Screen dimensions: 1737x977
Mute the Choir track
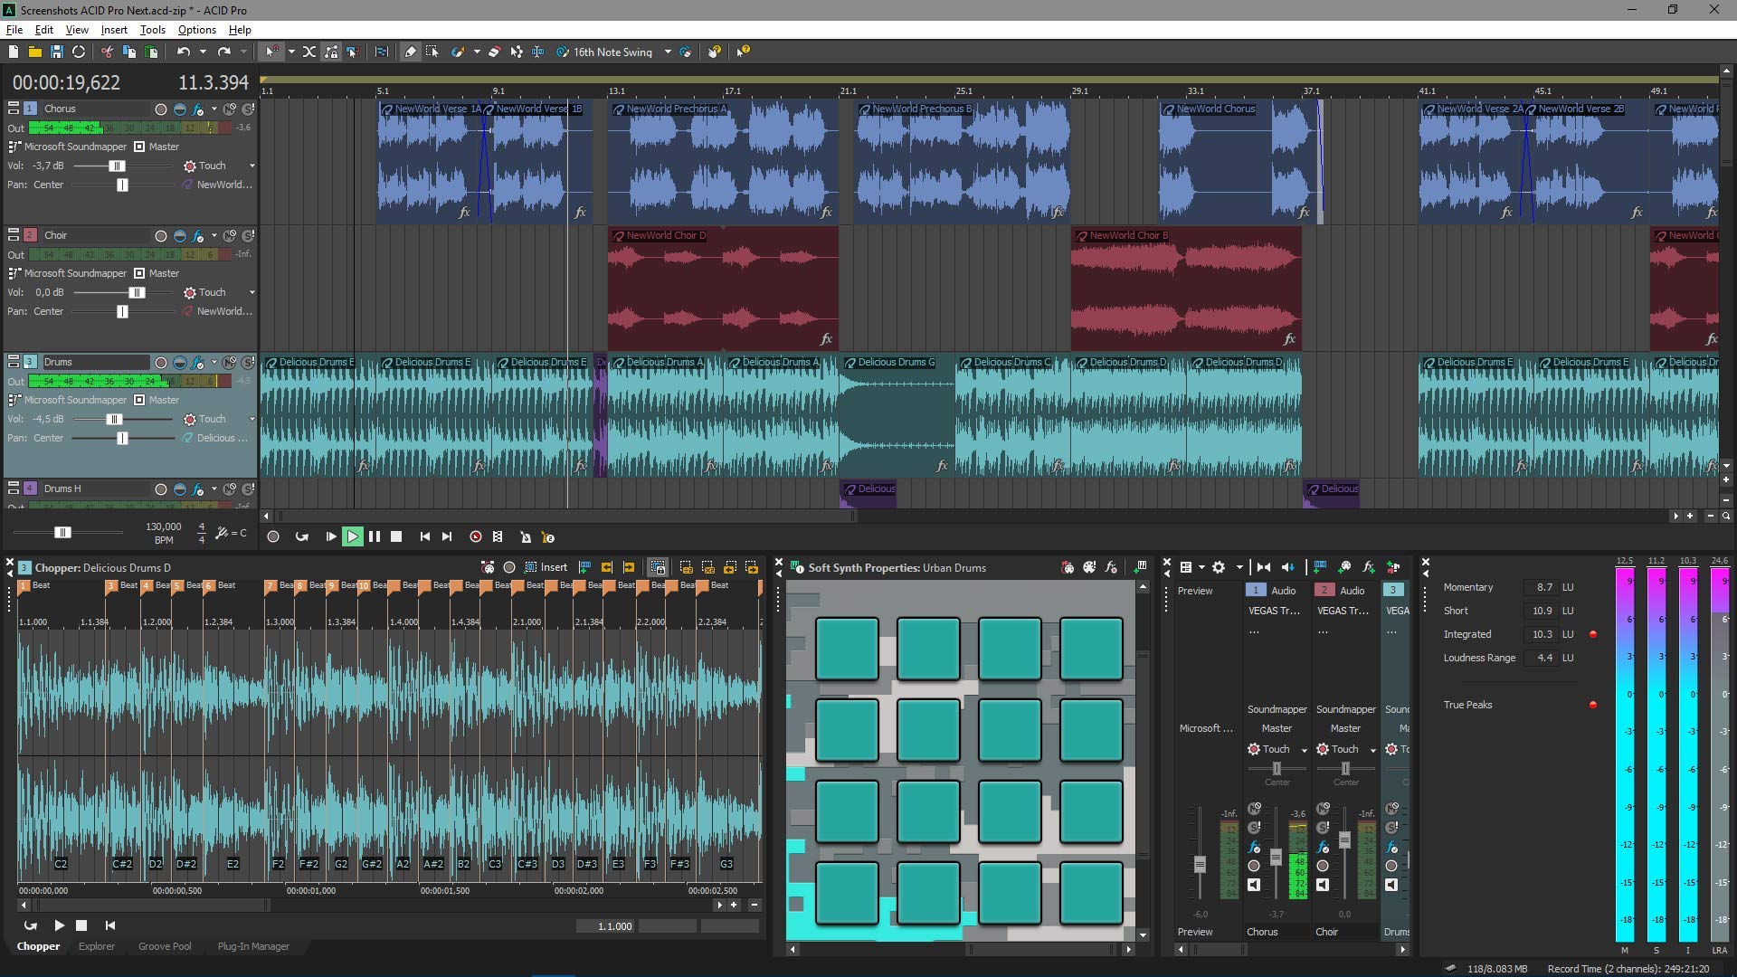point(229,235)
